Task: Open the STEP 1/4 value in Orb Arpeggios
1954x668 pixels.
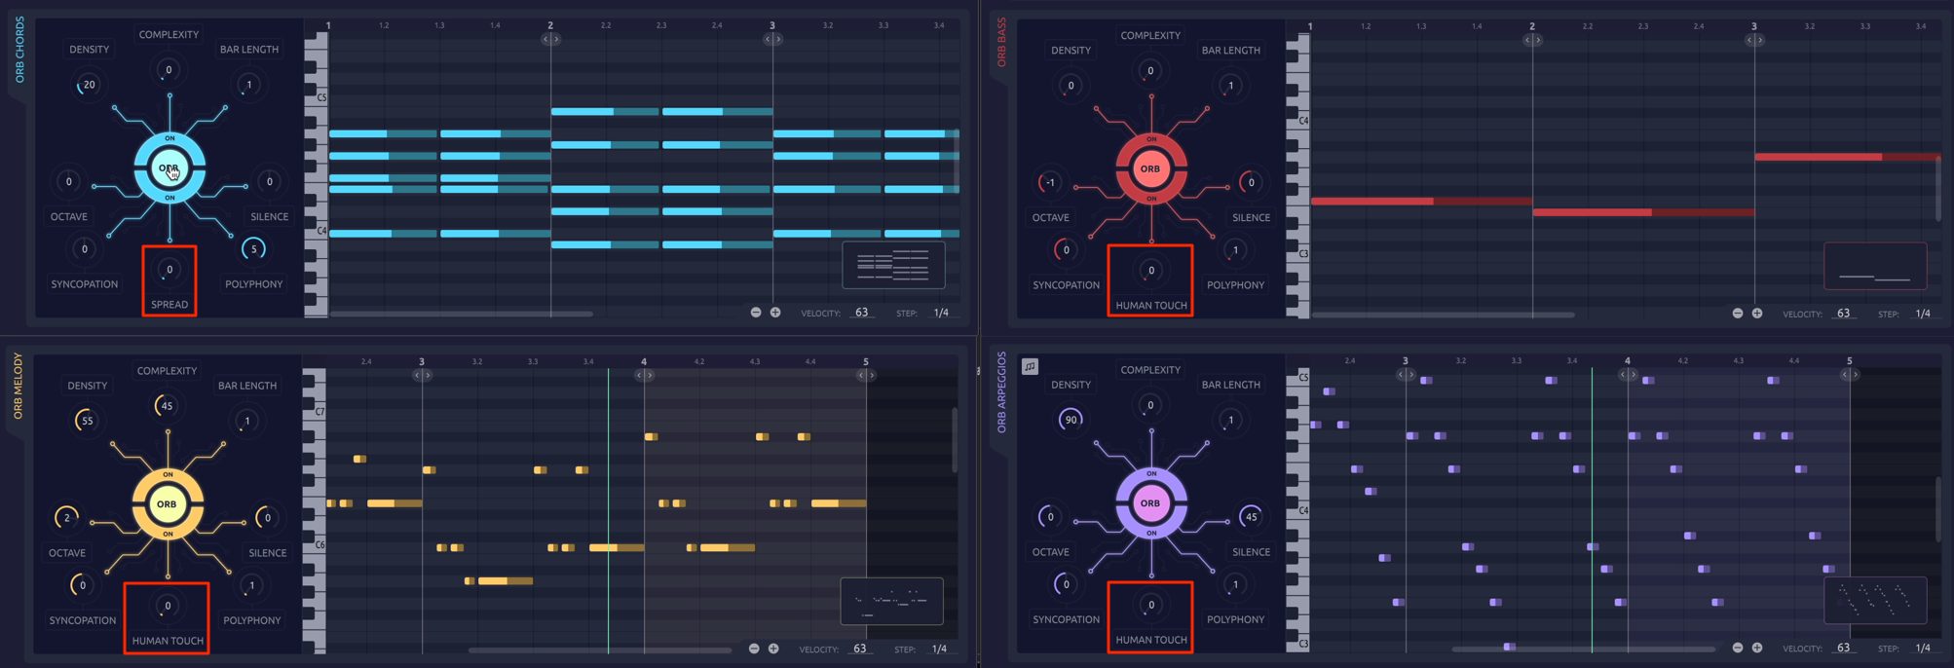Action: 1923,648
